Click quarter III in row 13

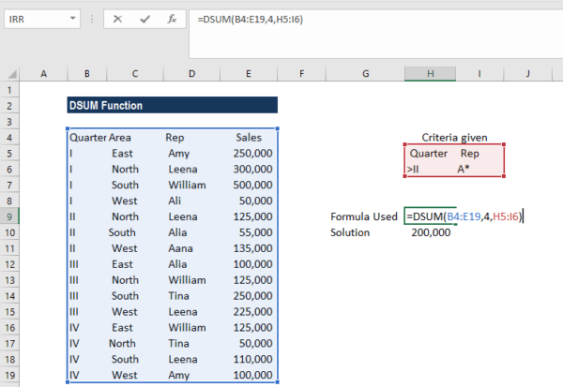click(x=73, y=280)
